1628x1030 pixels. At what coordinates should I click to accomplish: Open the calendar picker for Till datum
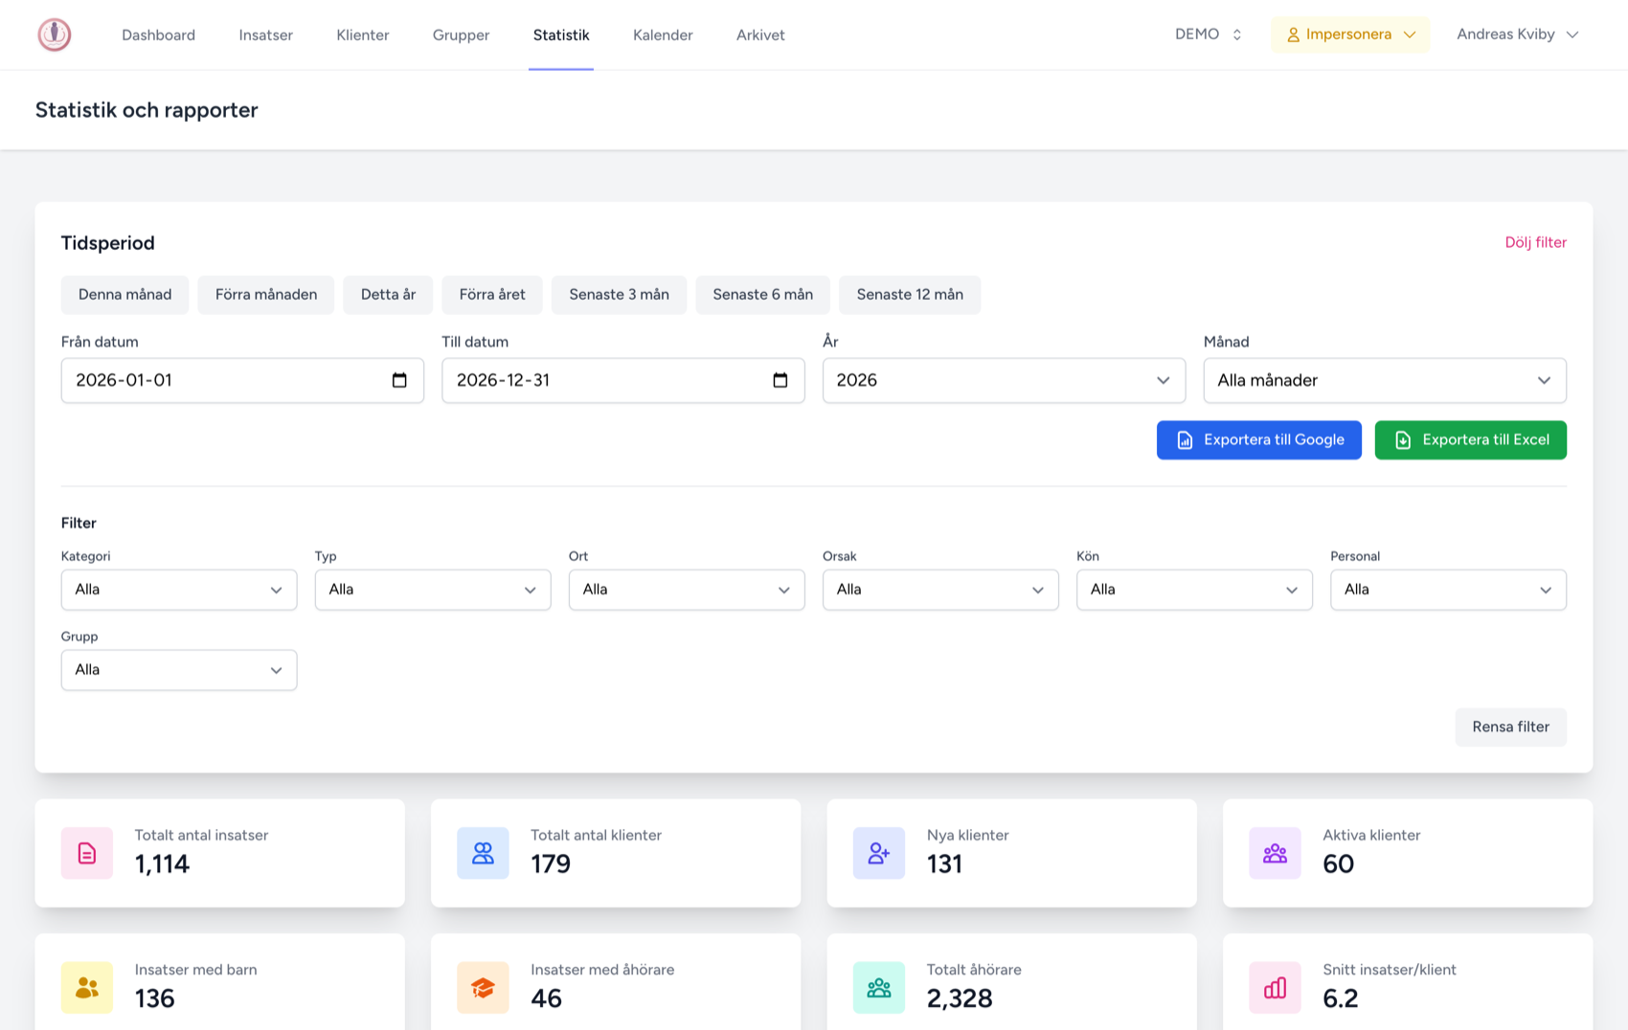(780, 380)
